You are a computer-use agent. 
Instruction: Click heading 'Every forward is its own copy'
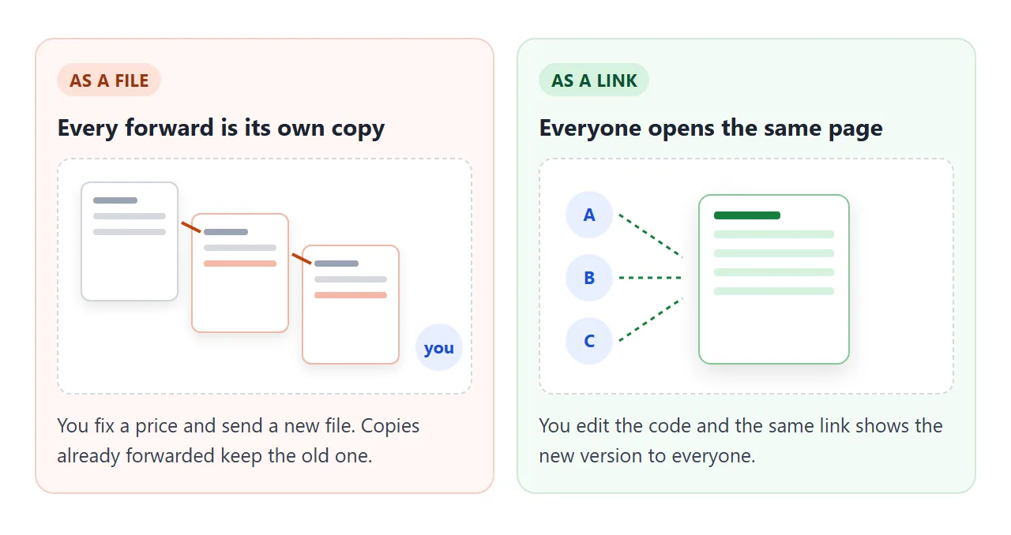221,128
